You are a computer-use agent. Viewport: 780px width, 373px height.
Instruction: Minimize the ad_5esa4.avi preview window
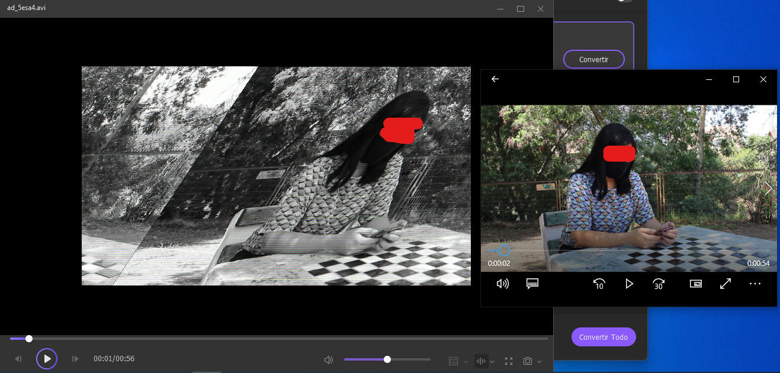coord(501,9)
